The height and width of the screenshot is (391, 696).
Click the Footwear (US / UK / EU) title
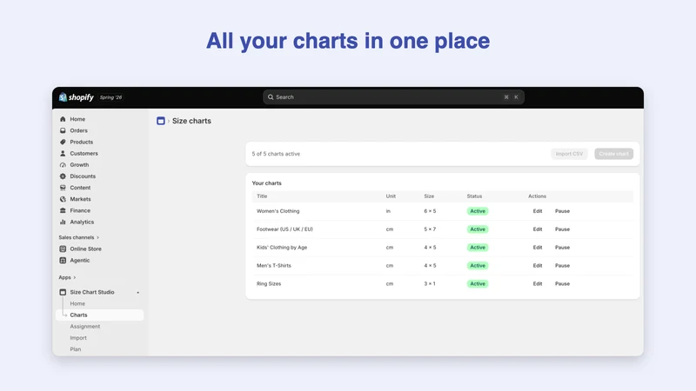pos(284,229)
